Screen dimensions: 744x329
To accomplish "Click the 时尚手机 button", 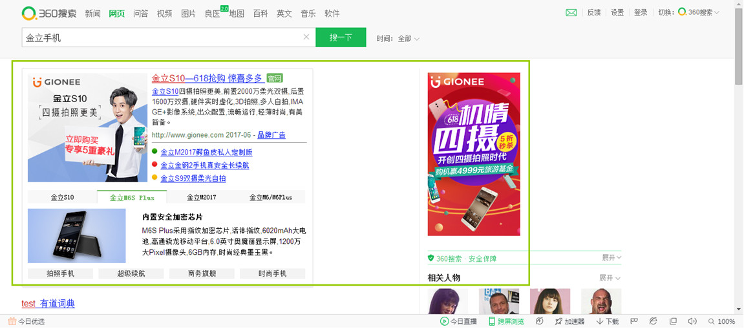I will click(272, 273).
